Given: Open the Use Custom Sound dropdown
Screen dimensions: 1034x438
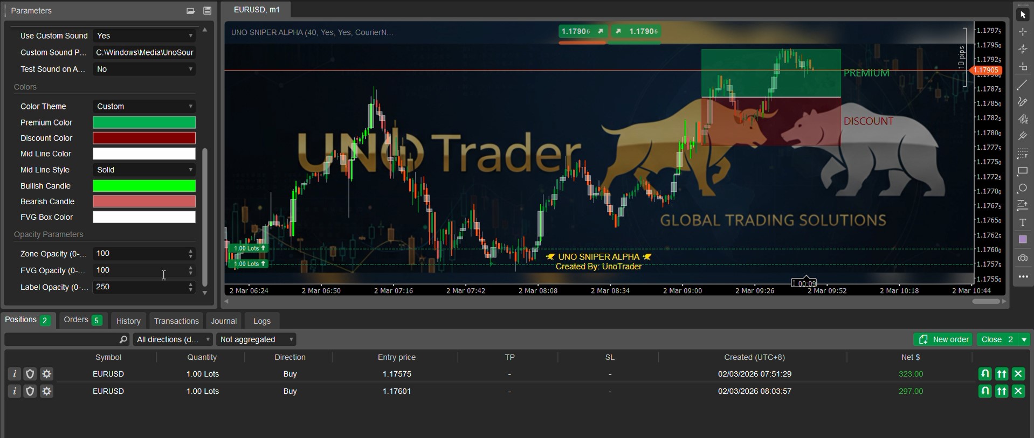Looking at the screenshot, I should coord(144,36).
